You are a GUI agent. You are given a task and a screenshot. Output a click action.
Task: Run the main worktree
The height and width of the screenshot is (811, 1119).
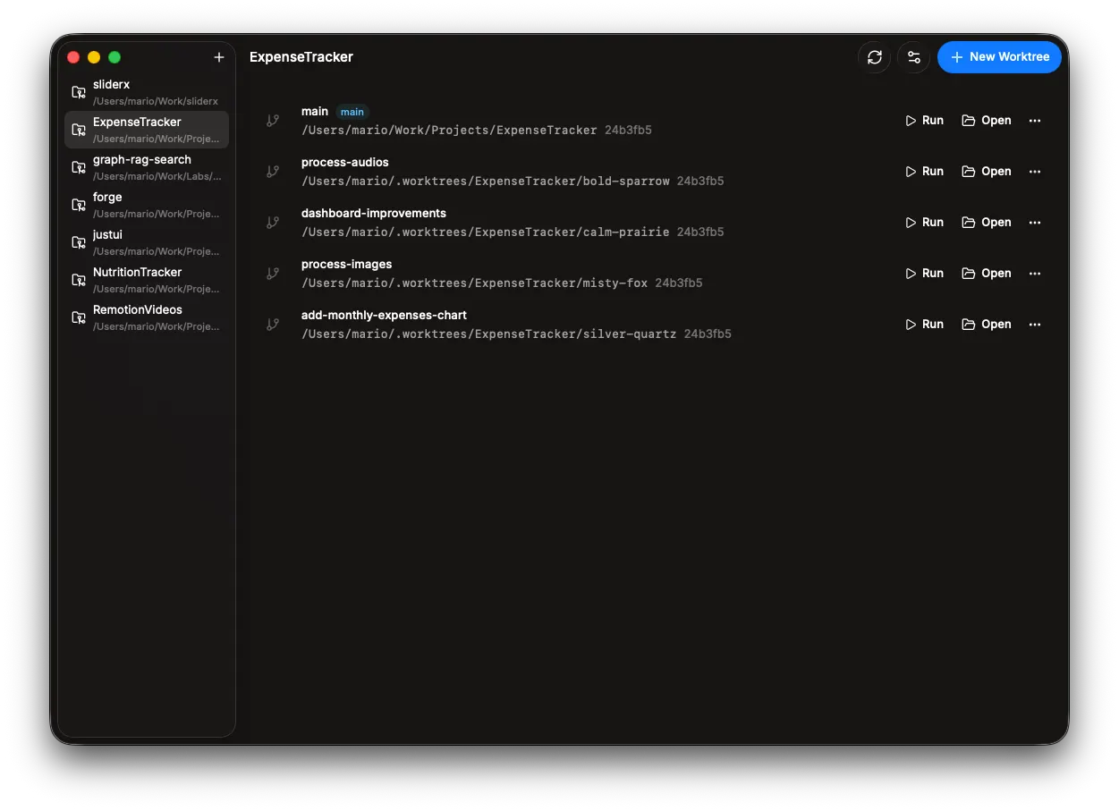(924, 121)
